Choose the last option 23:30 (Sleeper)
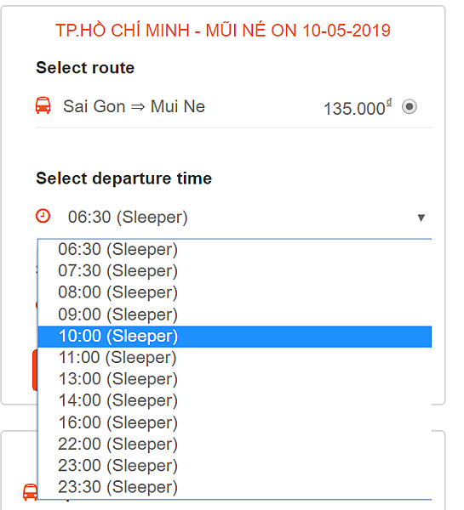This screenshot has width=464, height=510. tap(235, 487)
